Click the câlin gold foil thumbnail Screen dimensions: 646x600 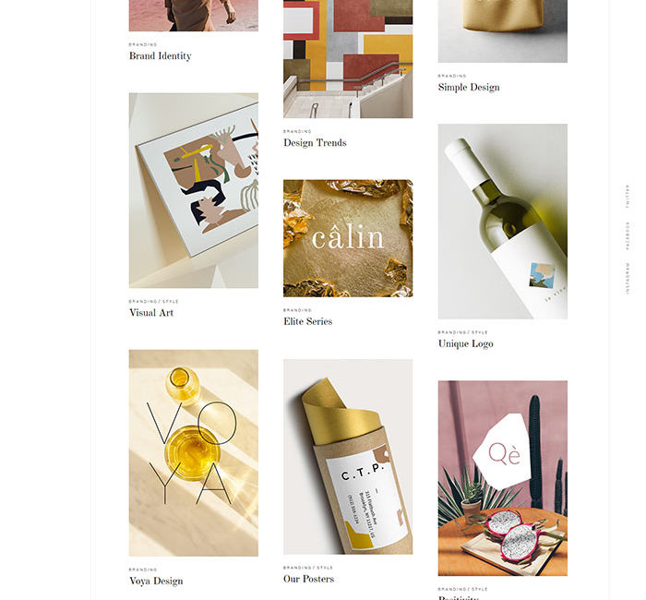348,238
